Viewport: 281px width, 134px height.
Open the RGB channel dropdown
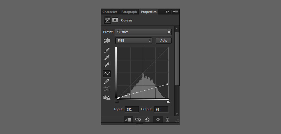pos(134,41)
